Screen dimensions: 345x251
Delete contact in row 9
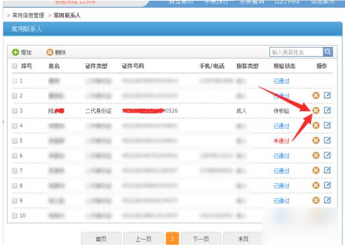(316, 201)
